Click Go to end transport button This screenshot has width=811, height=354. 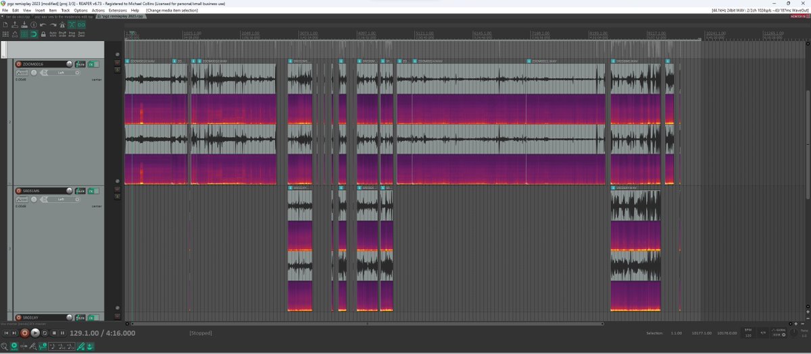click(14, 333)
